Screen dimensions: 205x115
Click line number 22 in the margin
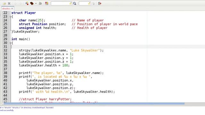click(5, 13)
